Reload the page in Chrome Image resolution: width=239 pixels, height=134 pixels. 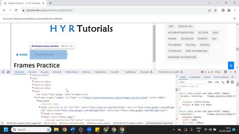point(16,10)
